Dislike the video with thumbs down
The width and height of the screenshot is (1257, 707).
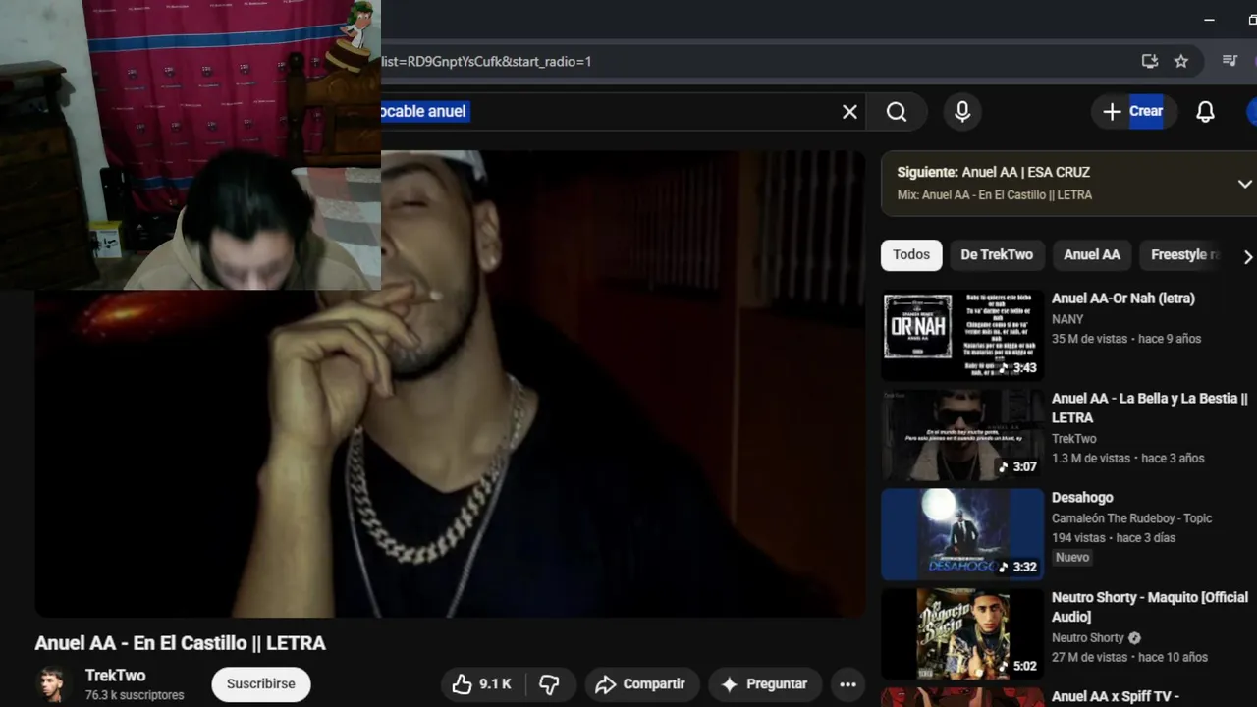tap(550, 684)
